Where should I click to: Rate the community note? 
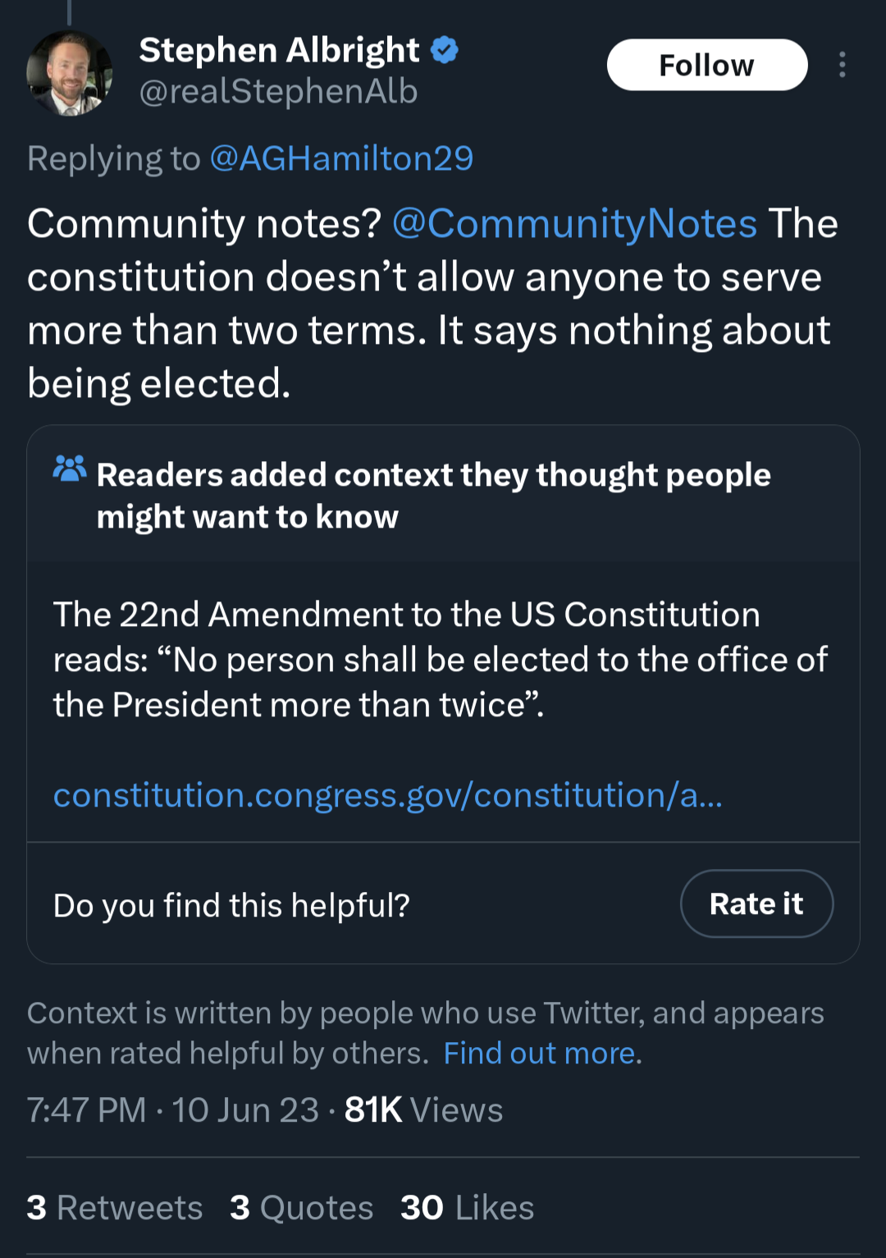(x=756, y=903)
